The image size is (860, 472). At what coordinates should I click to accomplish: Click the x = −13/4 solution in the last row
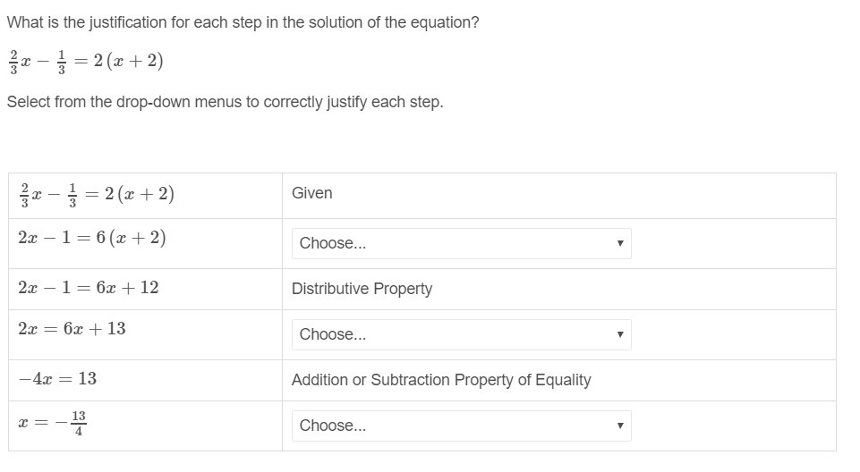tap(53, 423)
